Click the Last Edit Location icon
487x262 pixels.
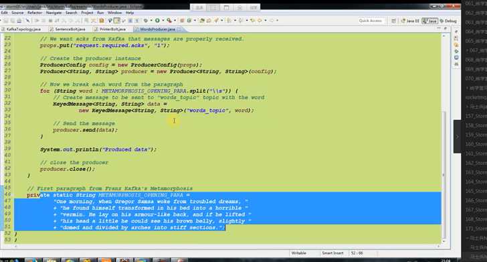coord(252,21)
